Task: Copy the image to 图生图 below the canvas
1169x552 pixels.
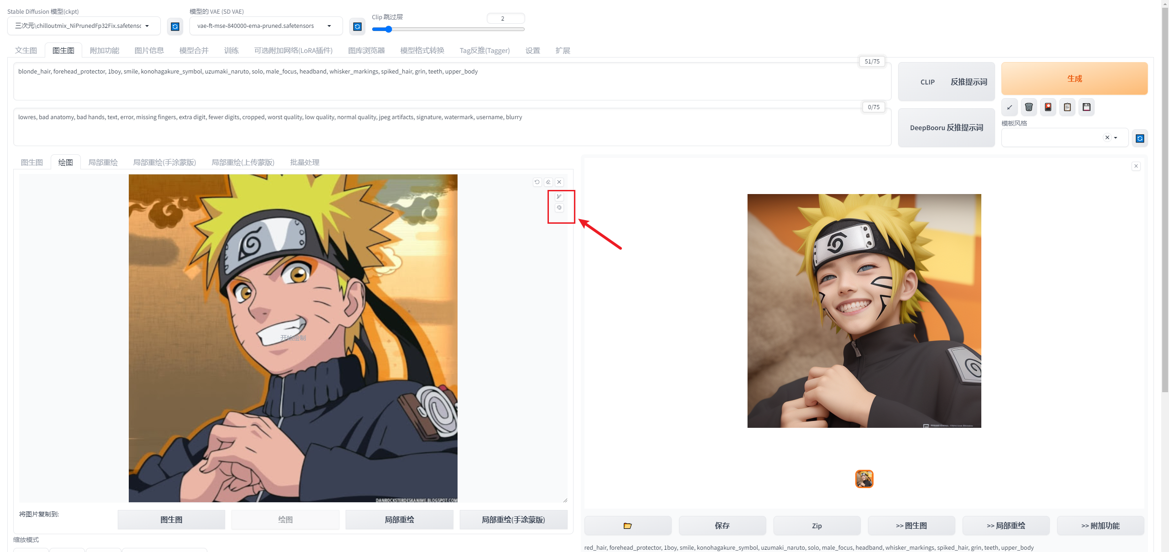Action: point(171,520)
